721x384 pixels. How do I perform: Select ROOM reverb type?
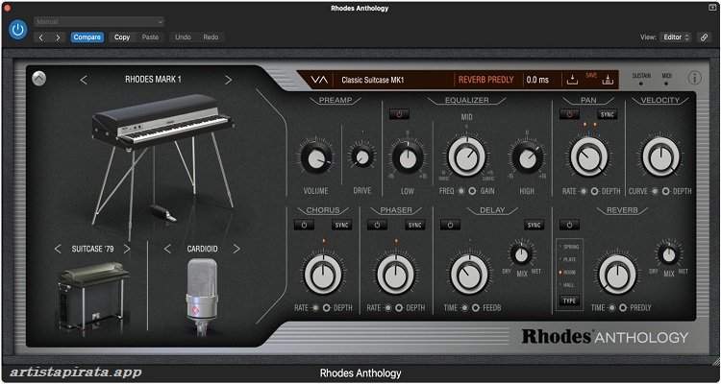[x=568, y=273]
